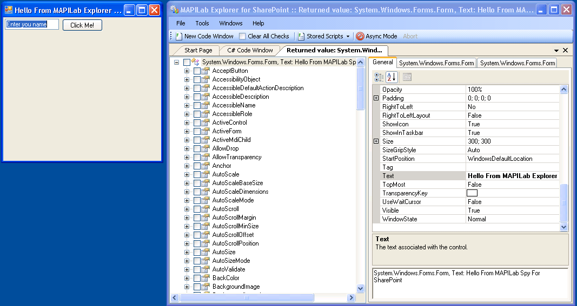Click the MAPILab Explorer title bar icon
The width and height of the screenshot is (577, 306).
(175, 10)
